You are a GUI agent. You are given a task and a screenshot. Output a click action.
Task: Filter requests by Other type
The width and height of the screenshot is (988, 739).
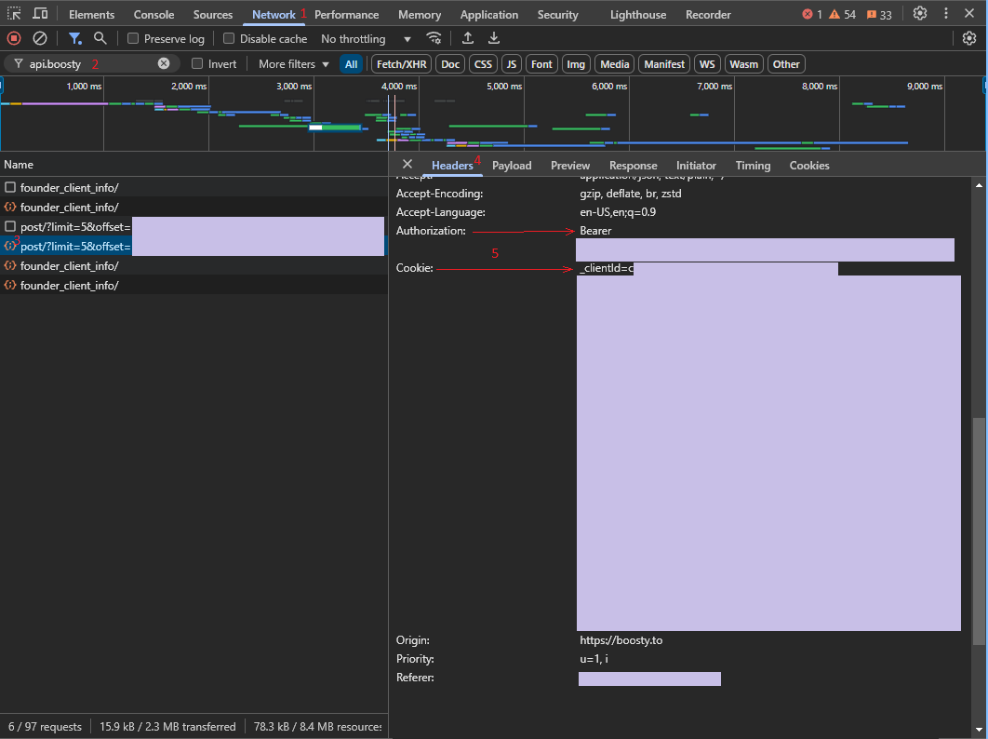786,63
